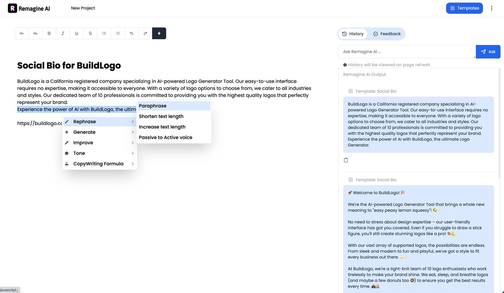Focus the Ask Remagine AI input field
This screenshot has width=504, height=293.
tap(407, 52)
